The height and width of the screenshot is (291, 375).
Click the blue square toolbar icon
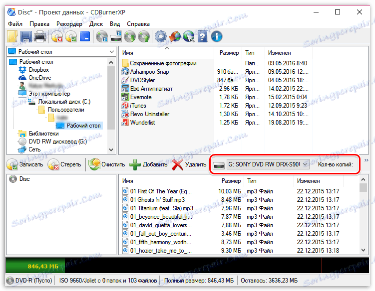85,36
